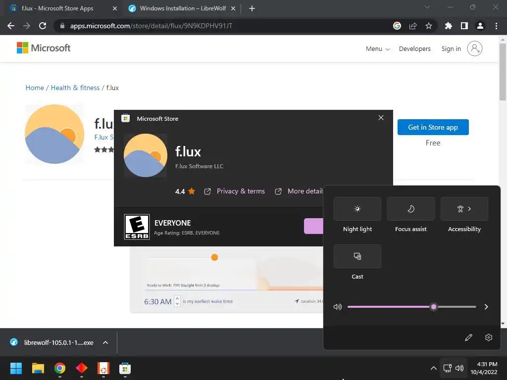Expand options for librewolf download item
The width and height of the screenshot is (507, 380).
point(105,342)
